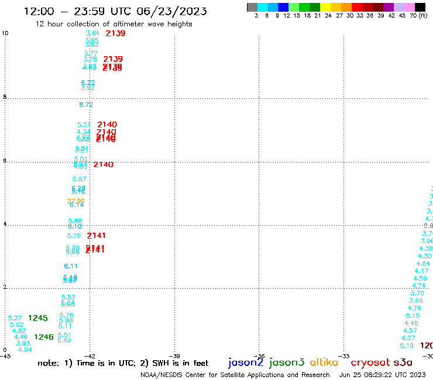
Task: Click the pink legend color swatch
Action: tap(410, 7)
